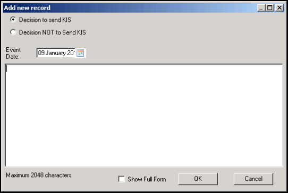Close the Add new record dialog

[x=279, y=8]
